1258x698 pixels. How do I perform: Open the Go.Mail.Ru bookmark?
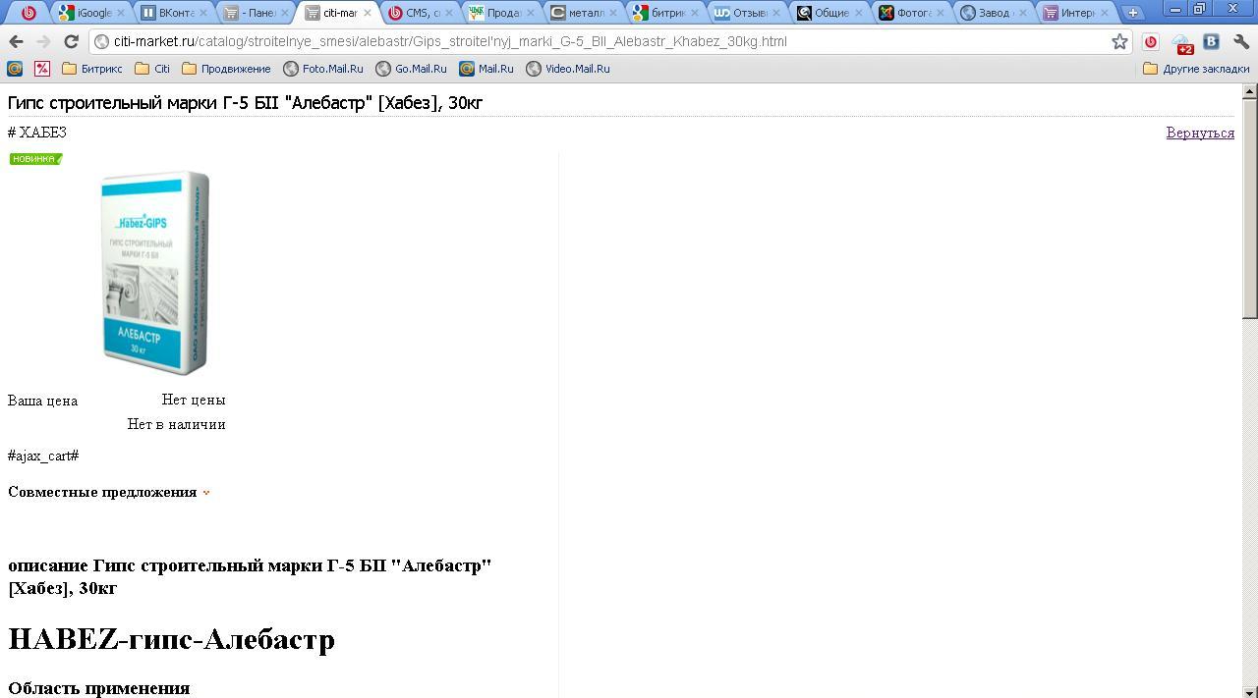click(411, 69)
